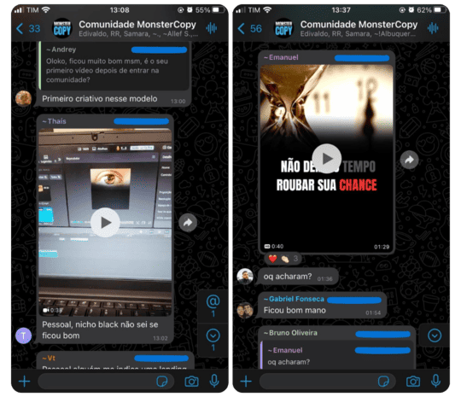This screenshot has width=461, height=397.
Task: Forward Thaís's video with the share arrow
Action: coord(188,223)
